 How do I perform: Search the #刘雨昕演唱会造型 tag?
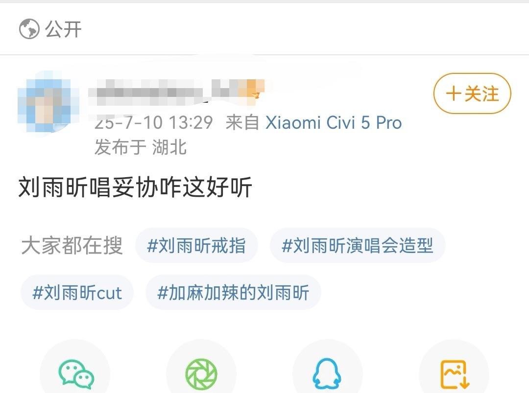(358, 245)
